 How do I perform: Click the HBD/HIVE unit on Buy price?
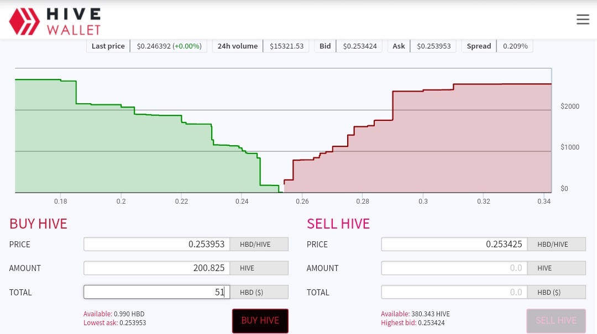(259, 244)
